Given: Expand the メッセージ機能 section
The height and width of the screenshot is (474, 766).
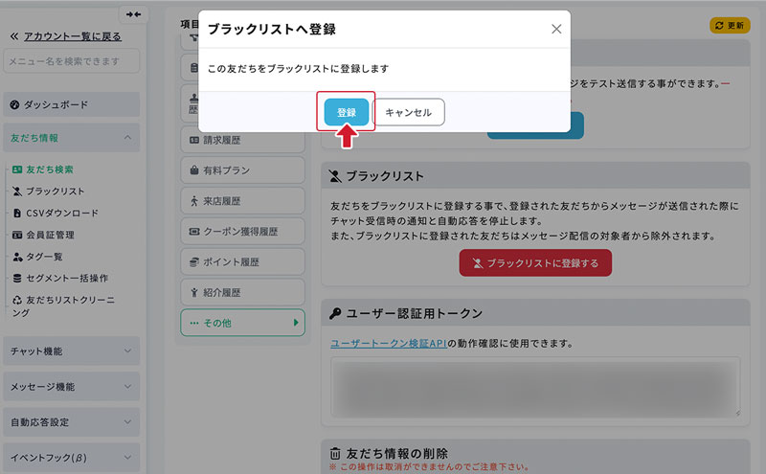Looking at the screenshot, I should [x=72, y=387].
